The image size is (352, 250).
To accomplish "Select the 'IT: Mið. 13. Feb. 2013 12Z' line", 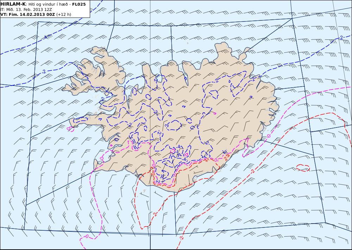I will (26, 10).
